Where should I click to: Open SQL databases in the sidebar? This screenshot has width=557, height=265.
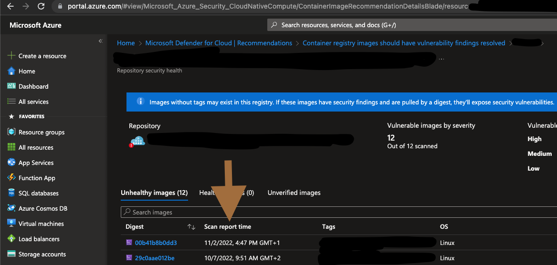click(38, 194)
